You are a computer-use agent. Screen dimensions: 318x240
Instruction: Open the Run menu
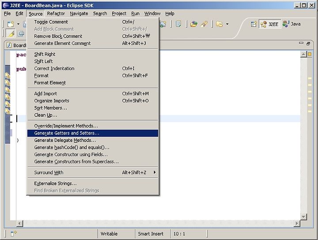[135, 14]
